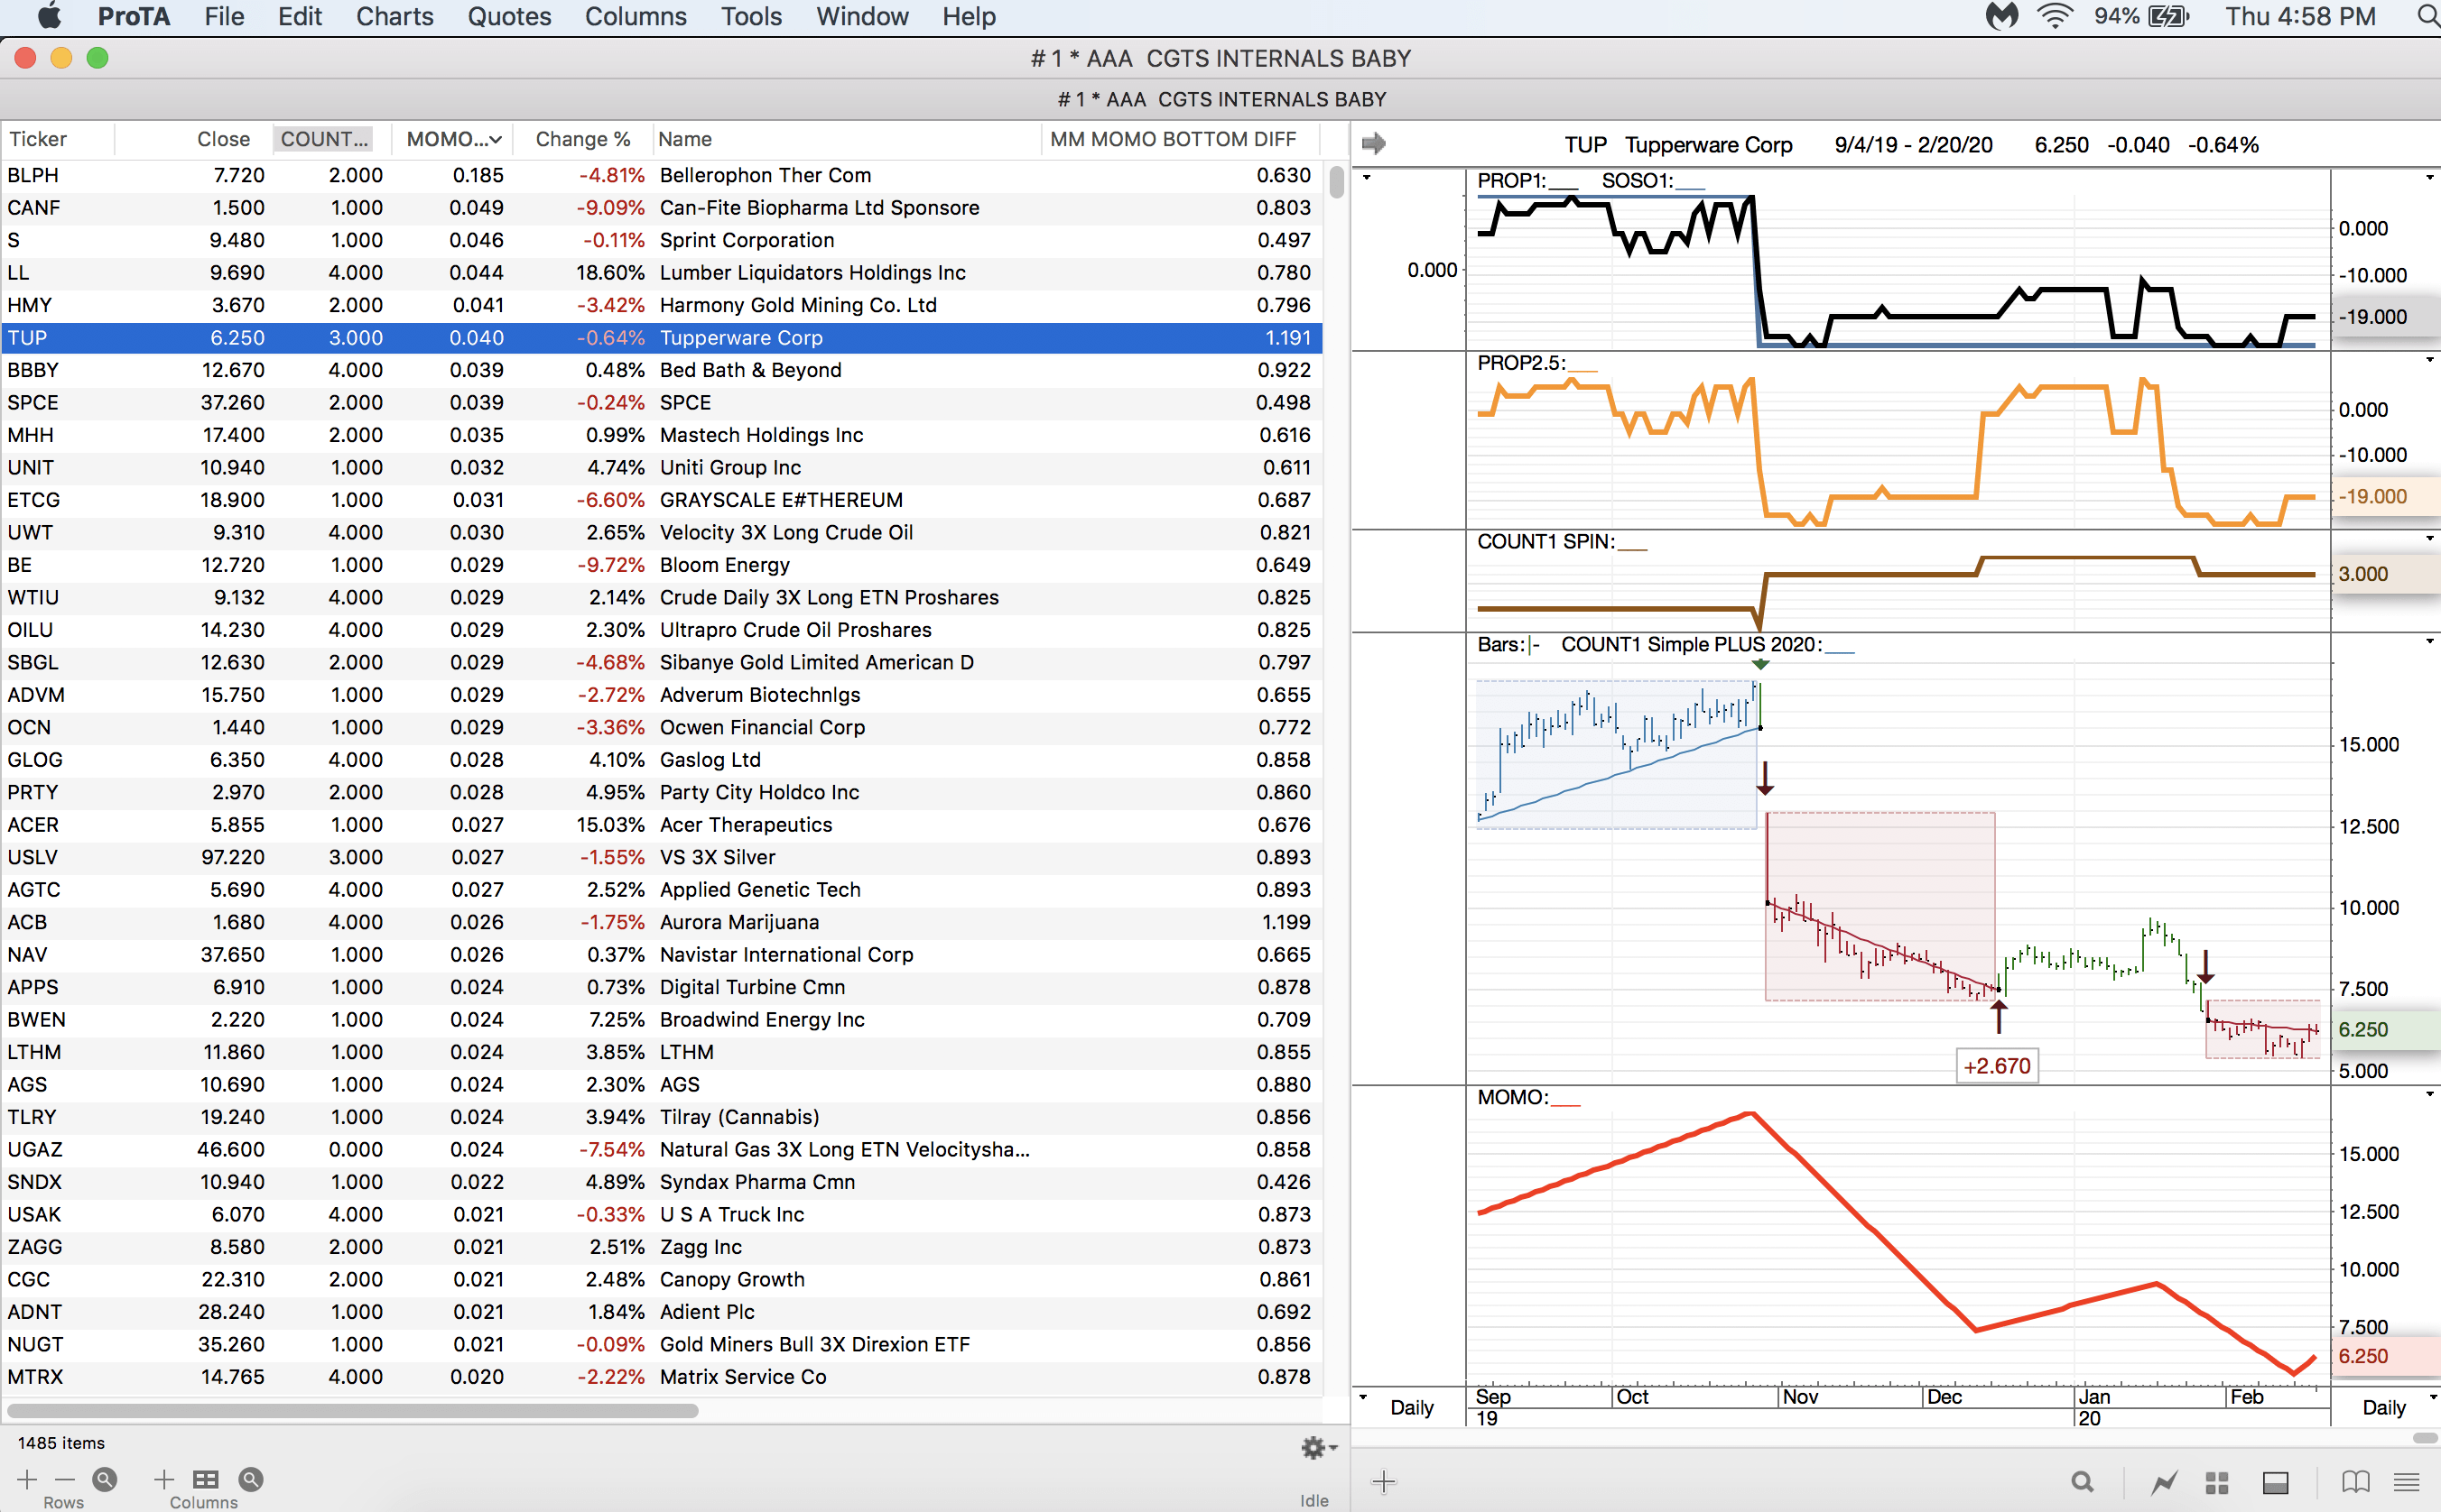The width and height of the screenshot is (2441, 1512).
Task: Click the gray arrow beside TUP title
Action: click(x=1374, y=144)
